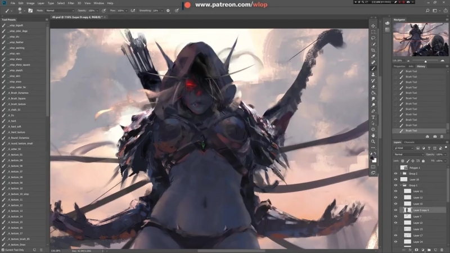Select the Paint Bucket tool
The width and height of the screenshot is (450, 253).
click(373, 93)
